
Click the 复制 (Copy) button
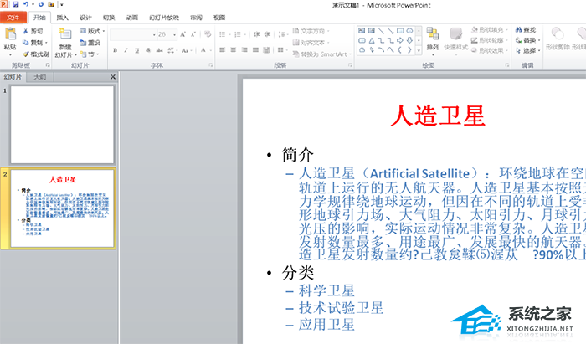[35, 43]
